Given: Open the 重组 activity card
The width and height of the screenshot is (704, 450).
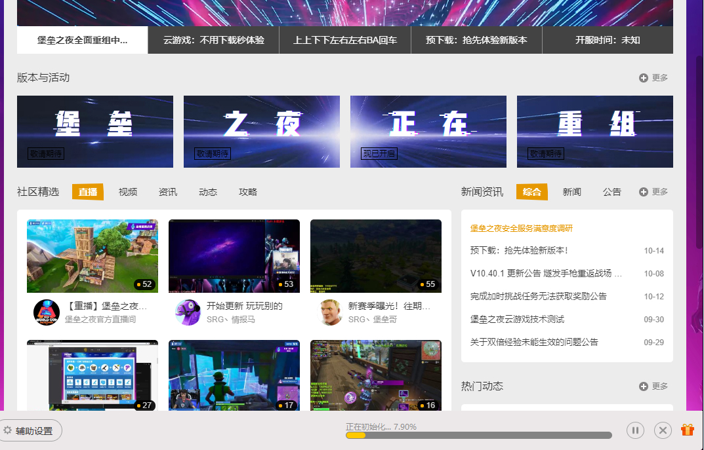Looking at the screenshot, I should tap(595, 131).
